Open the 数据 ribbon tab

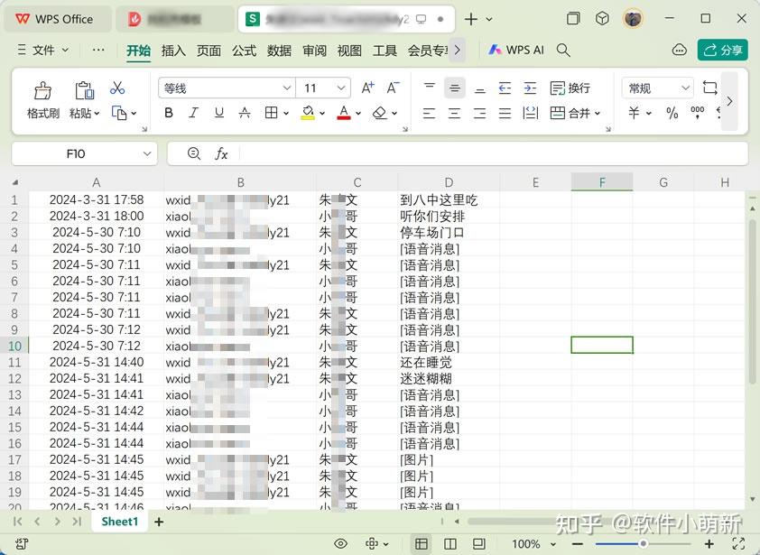(x=279, y=51)
